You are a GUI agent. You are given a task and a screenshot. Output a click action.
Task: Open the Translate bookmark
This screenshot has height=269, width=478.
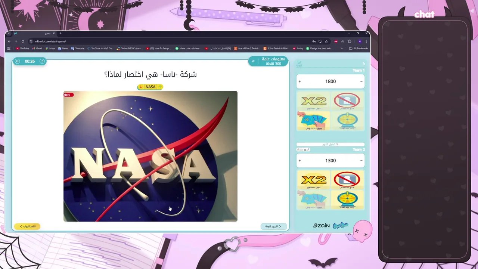[x=78, y=49]
